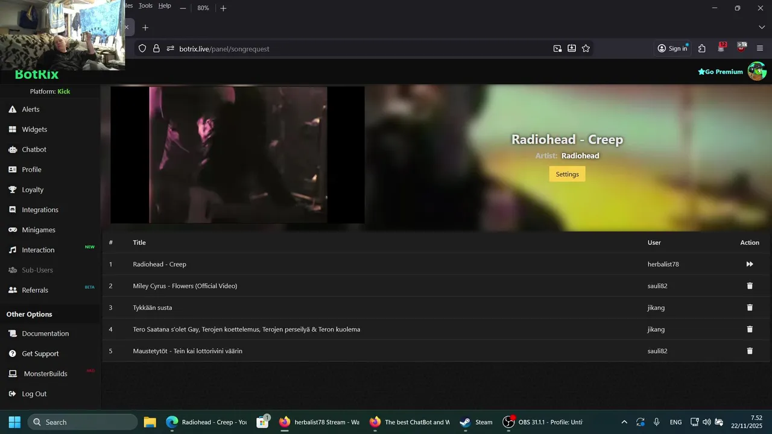This screenshot has height=434, width=772.
Task: Click the taskbar Search box
Action: coord(83,422)
